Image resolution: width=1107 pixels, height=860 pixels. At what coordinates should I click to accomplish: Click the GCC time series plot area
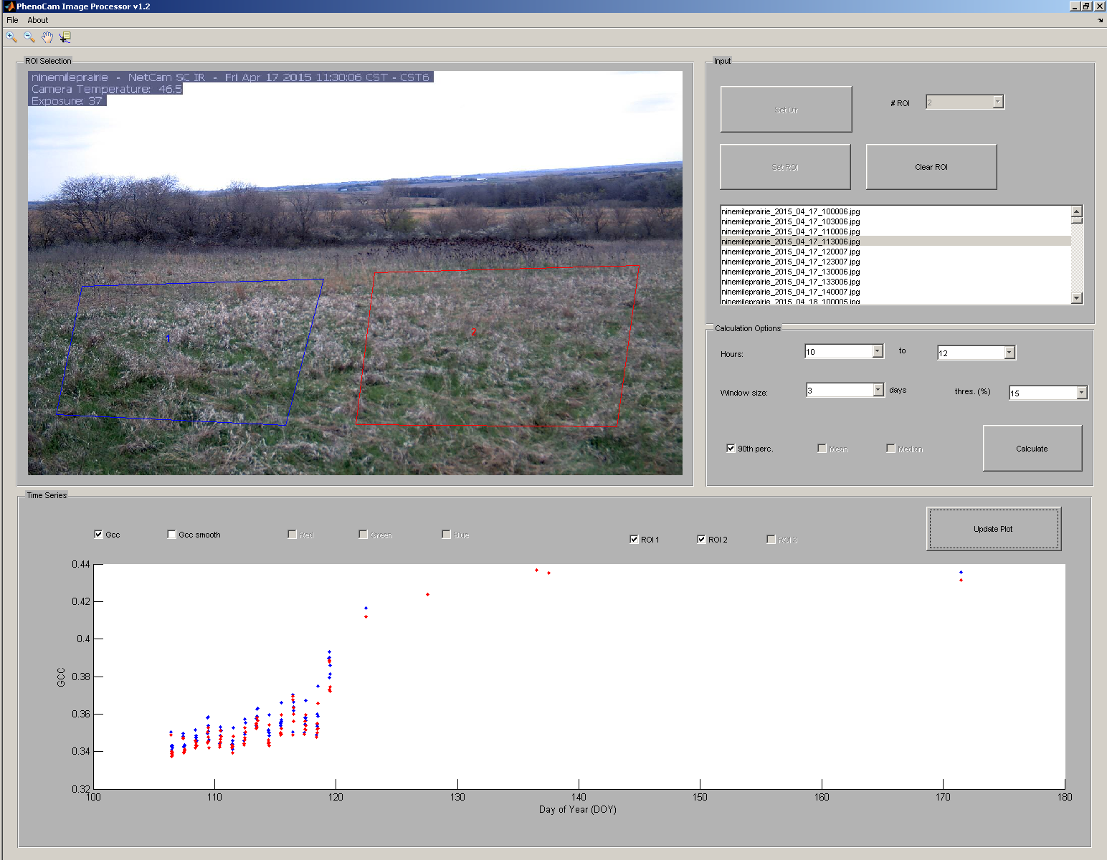[x=579, y=677]
